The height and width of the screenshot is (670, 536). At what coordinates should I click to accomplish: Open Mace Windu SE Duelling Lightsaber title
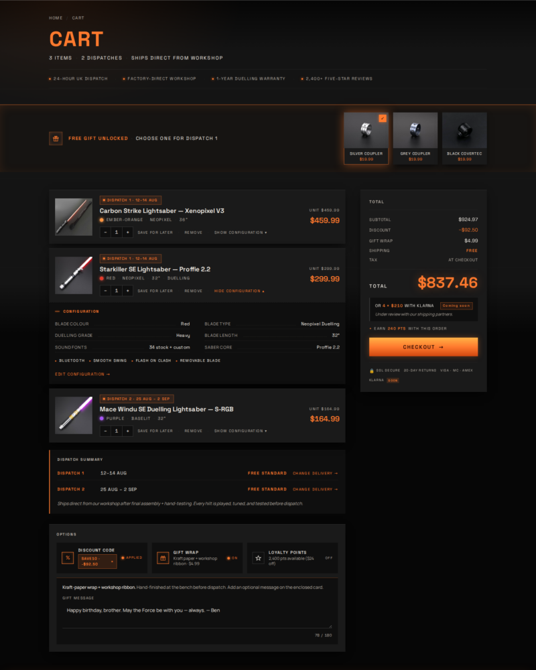point(166,409)
